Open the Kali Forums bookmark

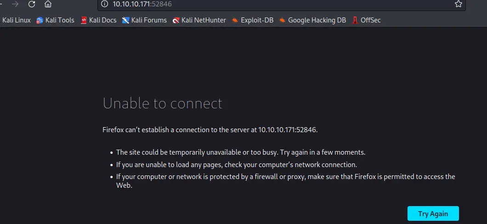tap(144, 20)
